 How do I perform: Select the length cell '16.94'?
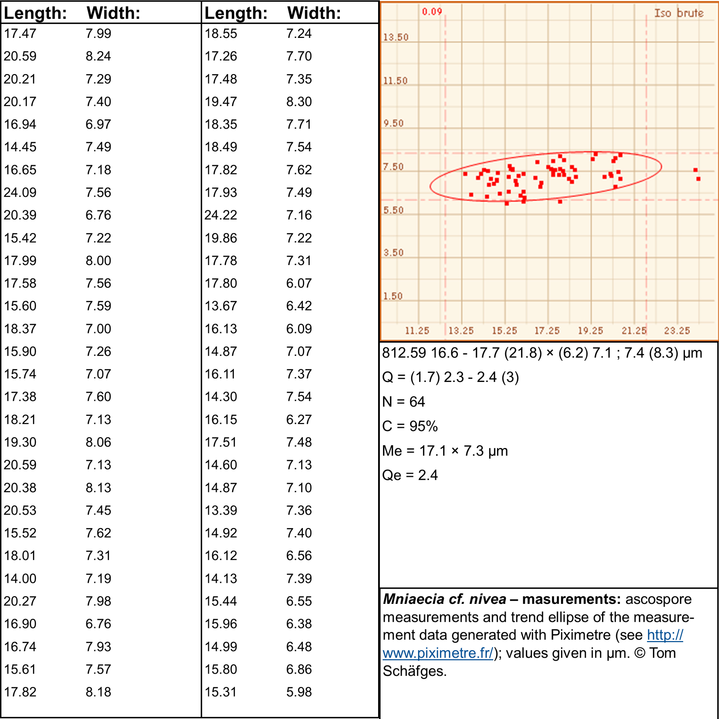[x=20, y=125]
